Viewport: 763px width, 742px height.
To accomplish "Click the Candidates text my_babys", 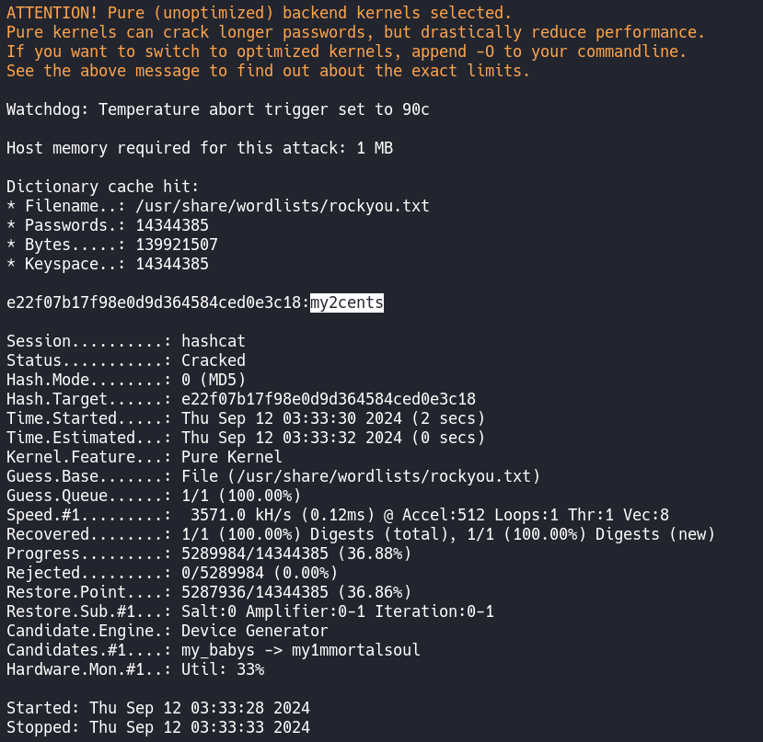I will coord(217,650).
